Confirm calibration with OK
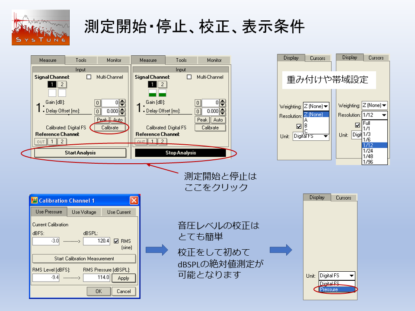The width and height of the screenshot is (415, 311). 99,291
